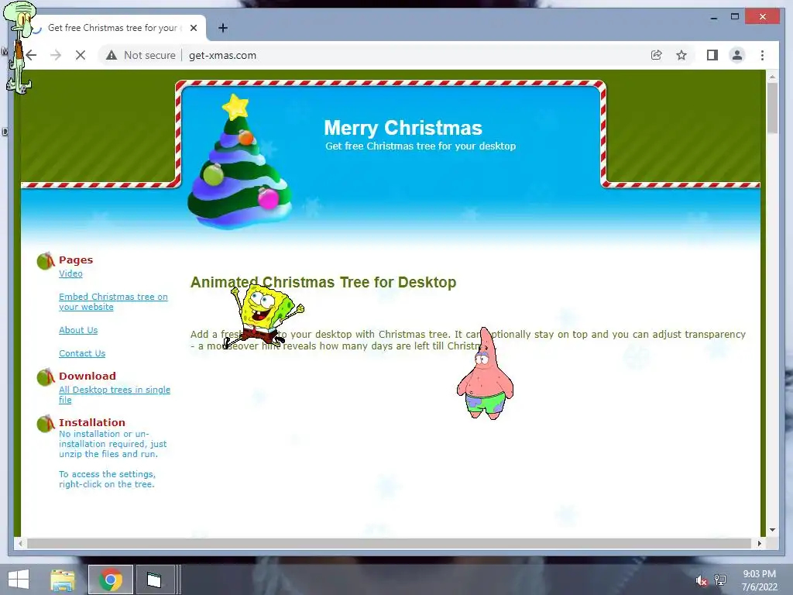Click the horizontal scrollbar right arrow
793x595 pixels.
point(759,543)
